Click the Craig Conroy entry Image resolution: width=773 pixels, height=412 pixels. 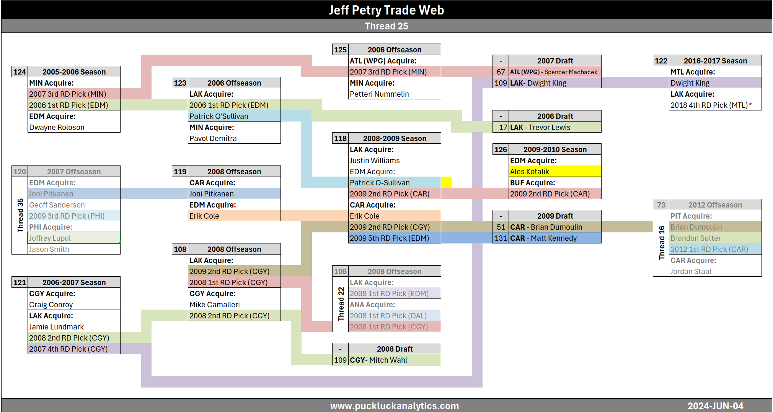pos(73,305)
